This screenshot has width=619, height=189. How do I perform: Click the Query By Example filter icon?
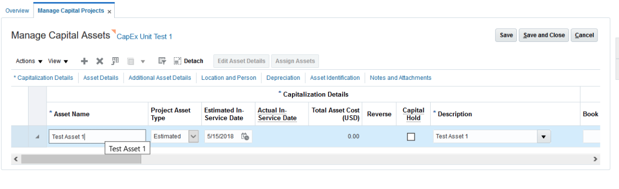click(162, 61)
